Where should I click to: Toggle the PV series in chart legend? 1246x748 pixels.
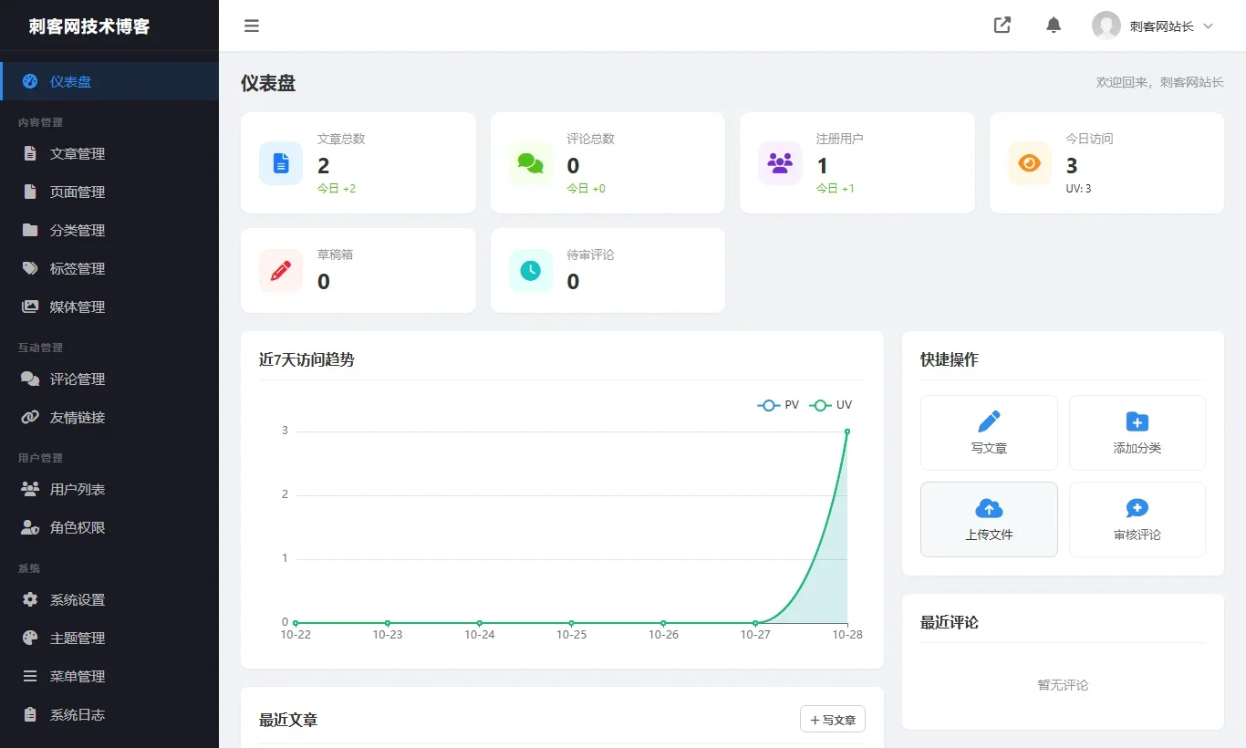(x=778, y=405)
